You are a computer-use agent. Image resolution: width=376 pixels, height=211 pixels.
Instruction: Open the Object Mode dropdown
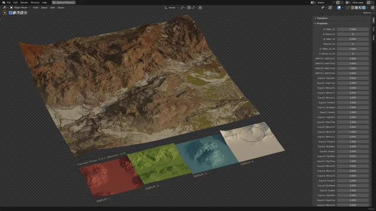coord(20,8)
